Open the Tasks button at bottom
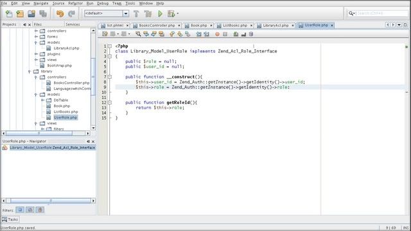The image size is (411, 231). [x=10, y=219]
